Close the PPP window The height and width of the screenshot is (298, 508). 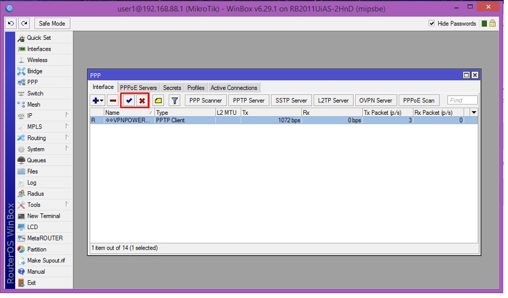pyautogui.click(x=475, y=75)
